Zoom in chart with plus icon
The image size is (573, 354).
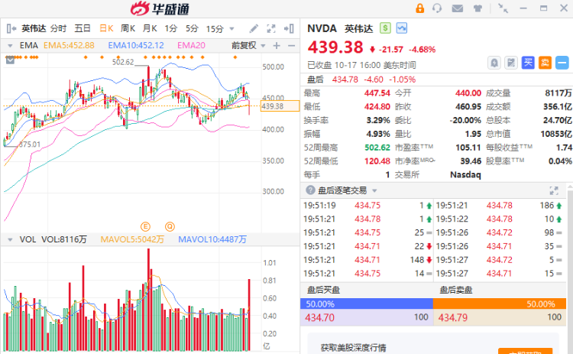pyautogui.click(x=277, y=46)
